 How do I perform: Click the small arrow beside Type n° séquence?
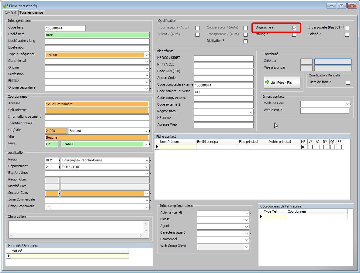coord(150,55)
